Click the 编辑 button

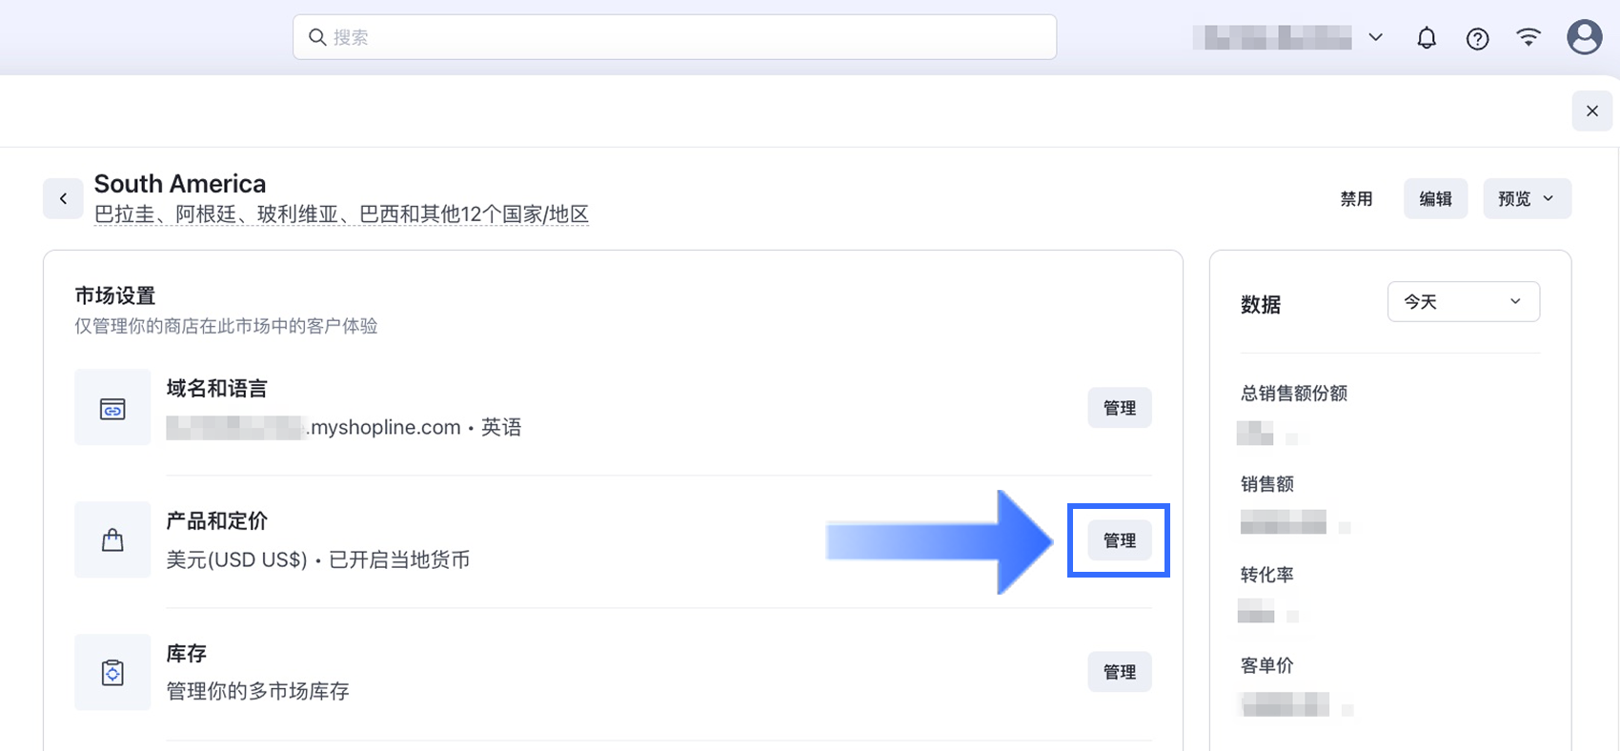pos(1435,198)
